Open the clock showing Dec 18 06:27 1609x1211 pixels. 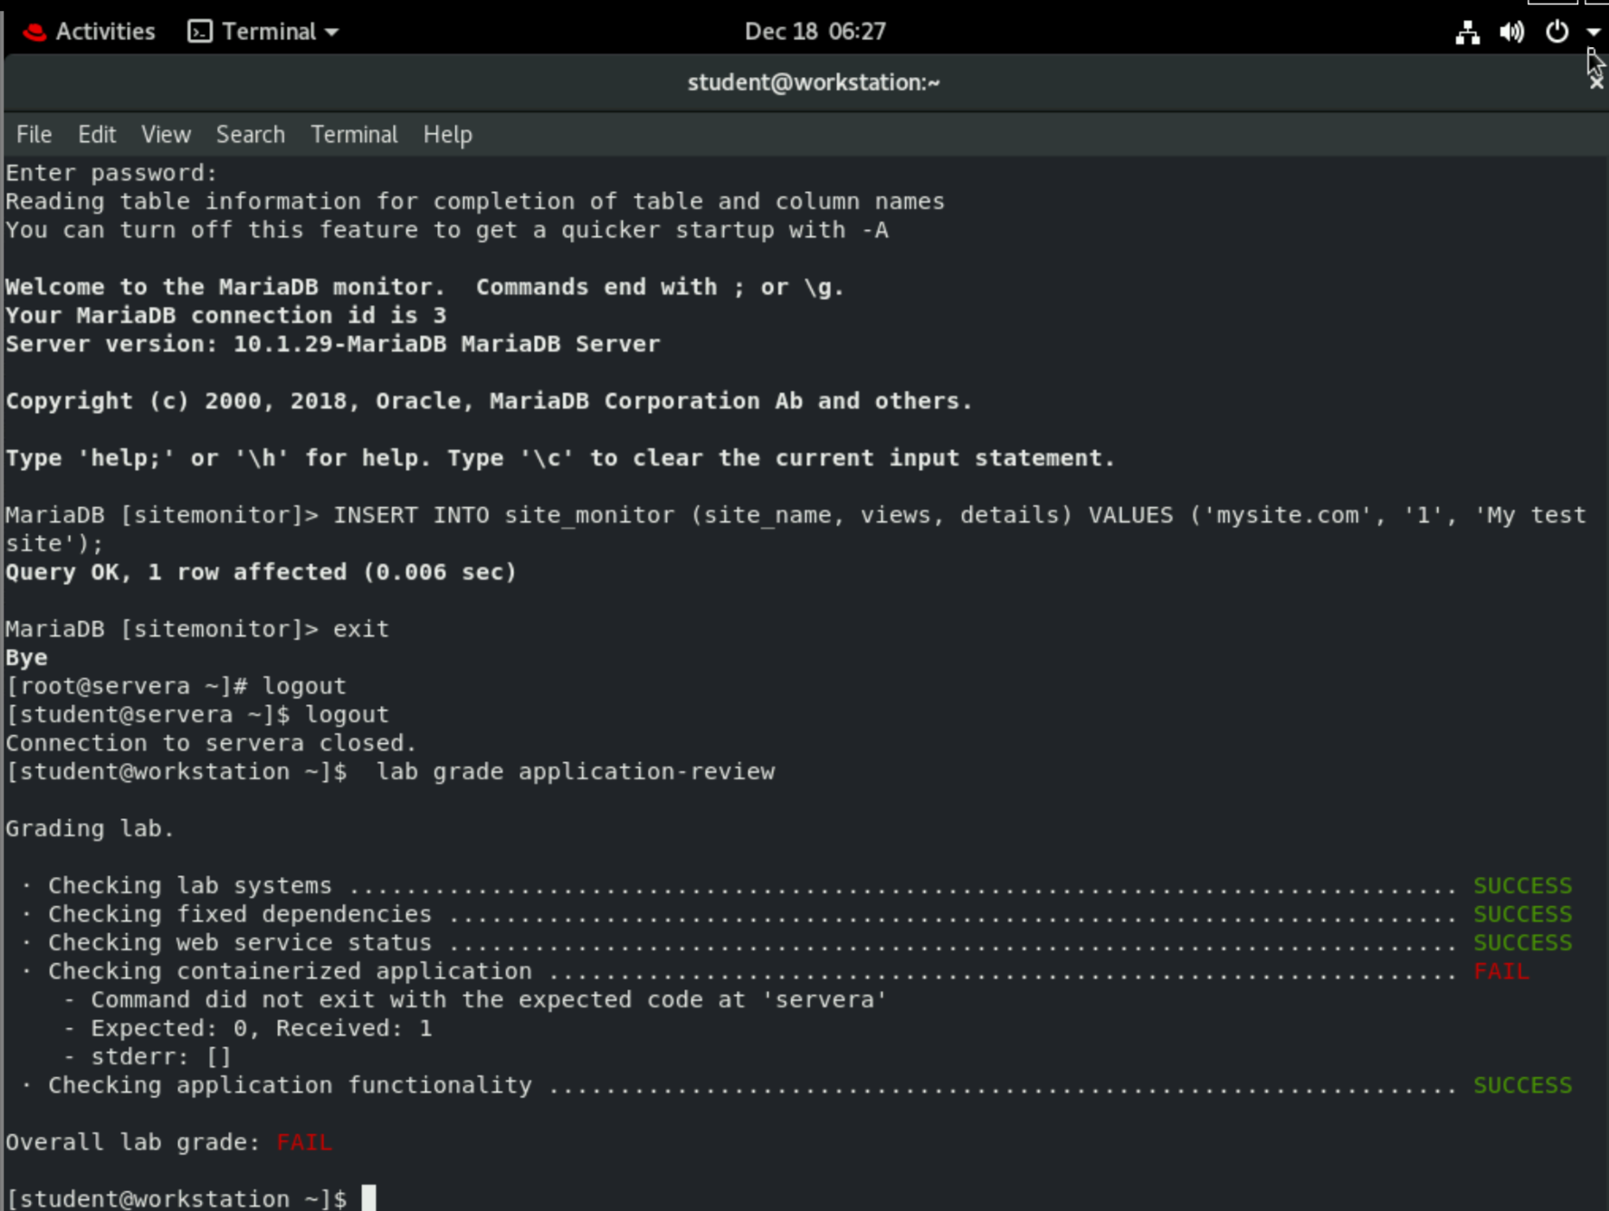[x=814, y=32]
